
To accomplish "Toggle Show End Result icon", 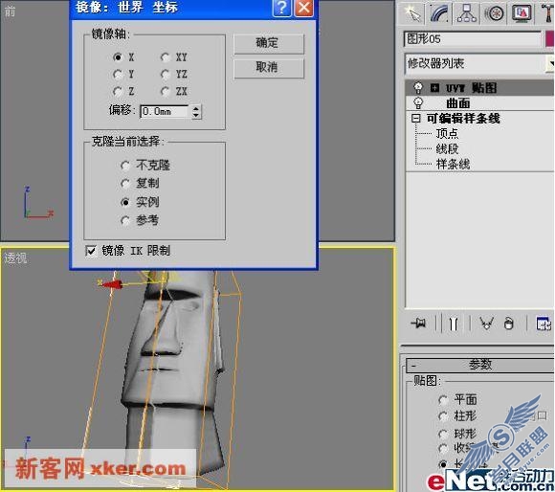I will (x=454, y=324).
